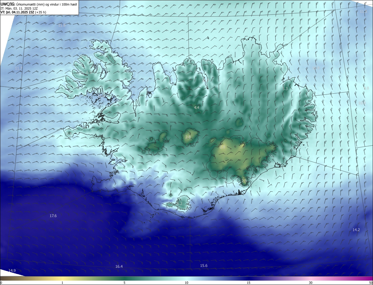Click the 5.3 value label on land
This screenshot has width=373, height=285.
tap(285, 89)
